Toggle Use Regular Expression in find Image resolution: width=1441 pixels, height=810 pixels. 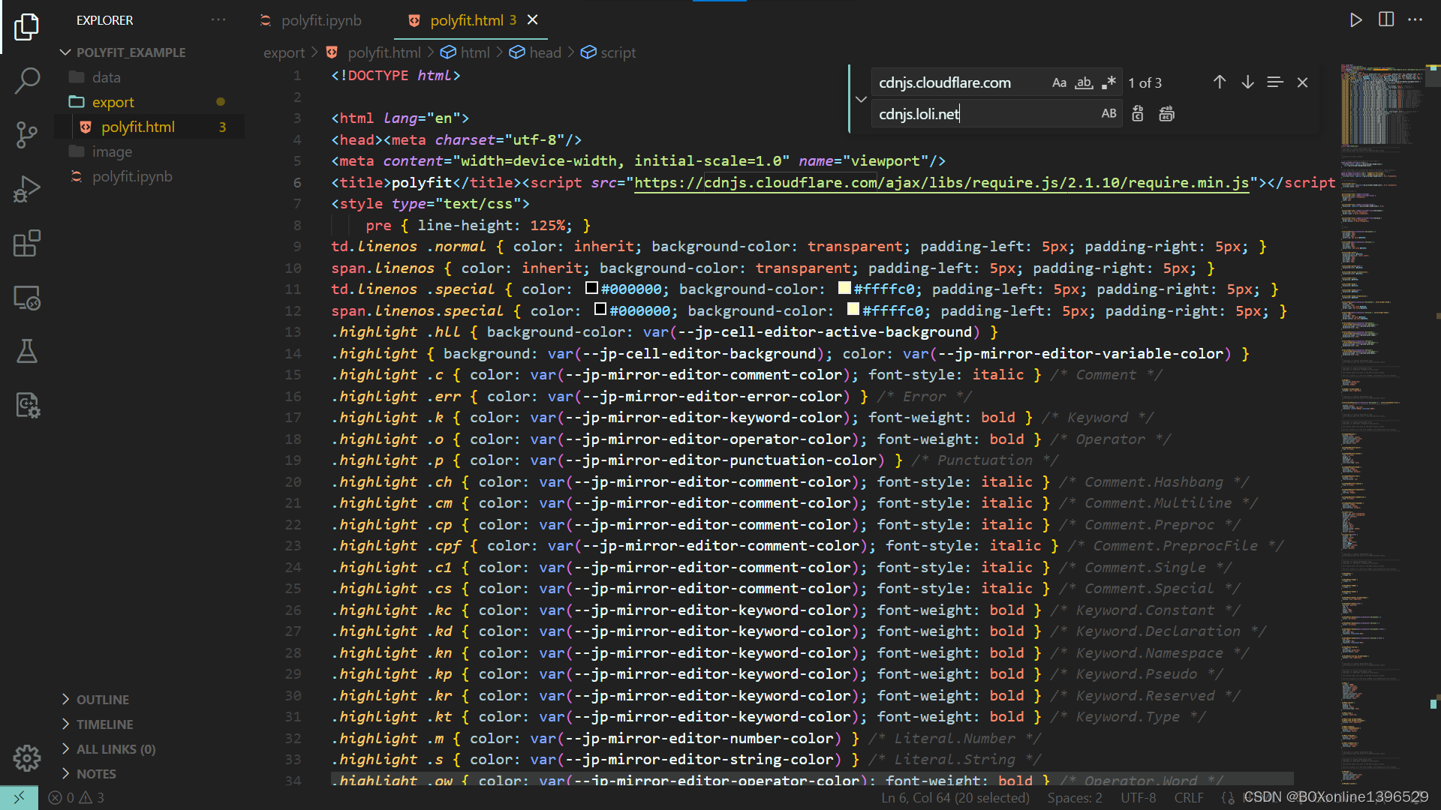coord(1109,82)
